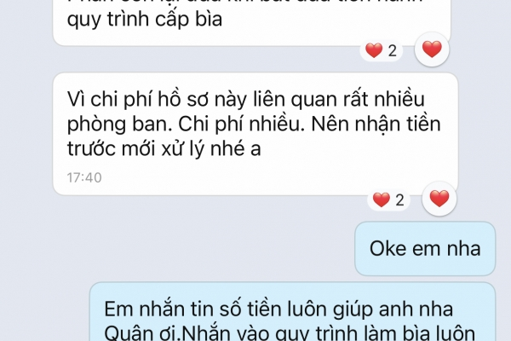Tap the heart button beside the 17:40 message
Image resolution: width=511 pixels, height=341 pixels.
439,199
